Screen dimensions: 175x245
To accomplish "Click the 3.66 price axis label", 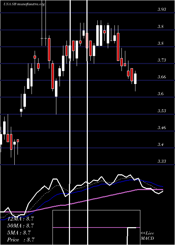I will pyautogui.click(x=162, y=77).
